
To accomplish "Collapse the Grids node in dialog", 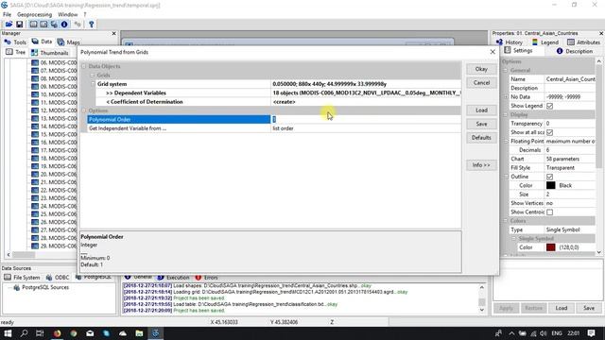I will pos(93,76).
